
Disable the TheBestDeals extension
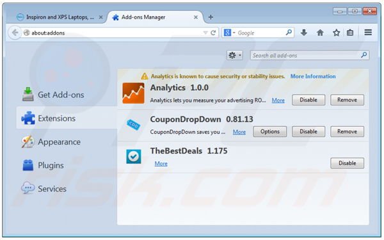click(347, 163)
